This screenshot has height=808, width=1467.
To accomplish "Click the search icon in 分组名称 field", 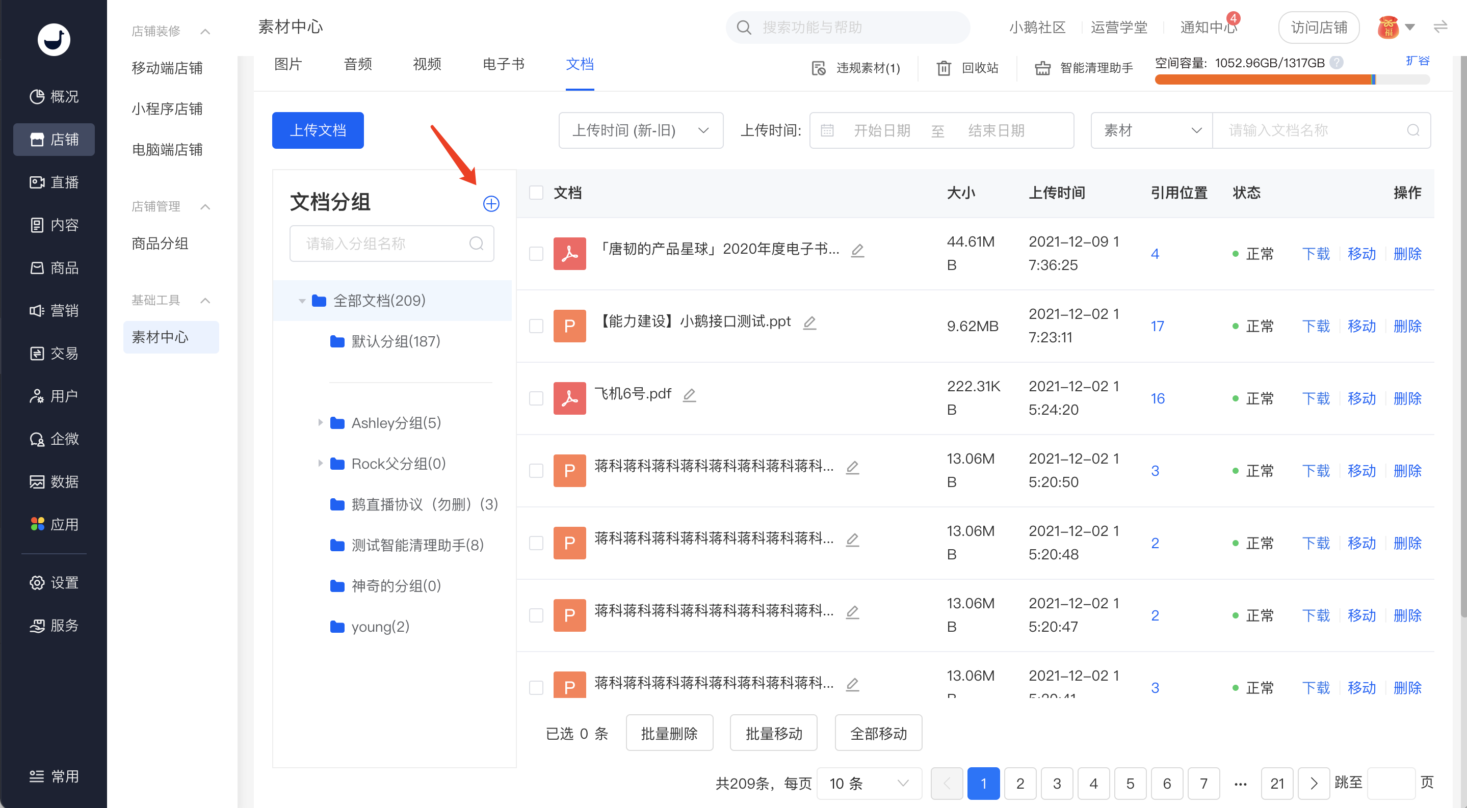I will (476, 244).
